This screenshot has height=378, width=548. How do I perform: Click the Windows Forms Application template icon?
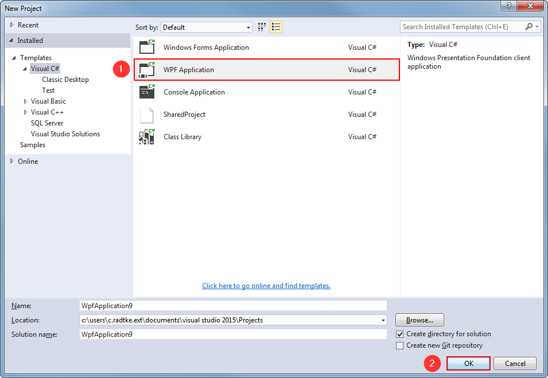pyautogui.click(x=147, y=47)
